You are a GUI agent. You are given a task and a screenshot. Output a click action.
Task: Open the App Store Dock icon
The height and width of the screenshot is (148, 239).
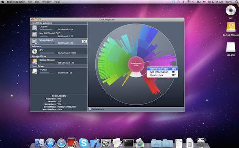point(50,143)
